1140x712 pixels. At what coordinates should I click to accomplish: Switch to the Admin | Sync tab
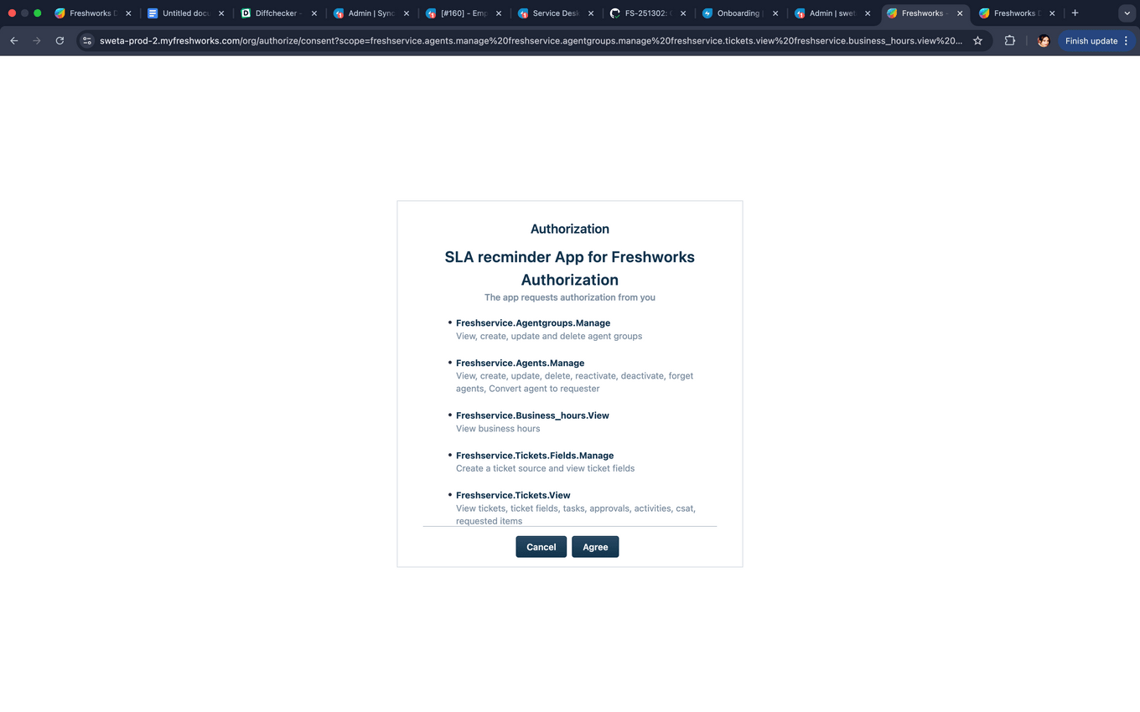pos(370,13)
